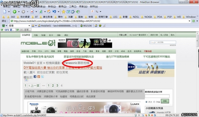This screenshot has width=199, height=117.
Task: Click the green globe history icon
Action: 78,12
